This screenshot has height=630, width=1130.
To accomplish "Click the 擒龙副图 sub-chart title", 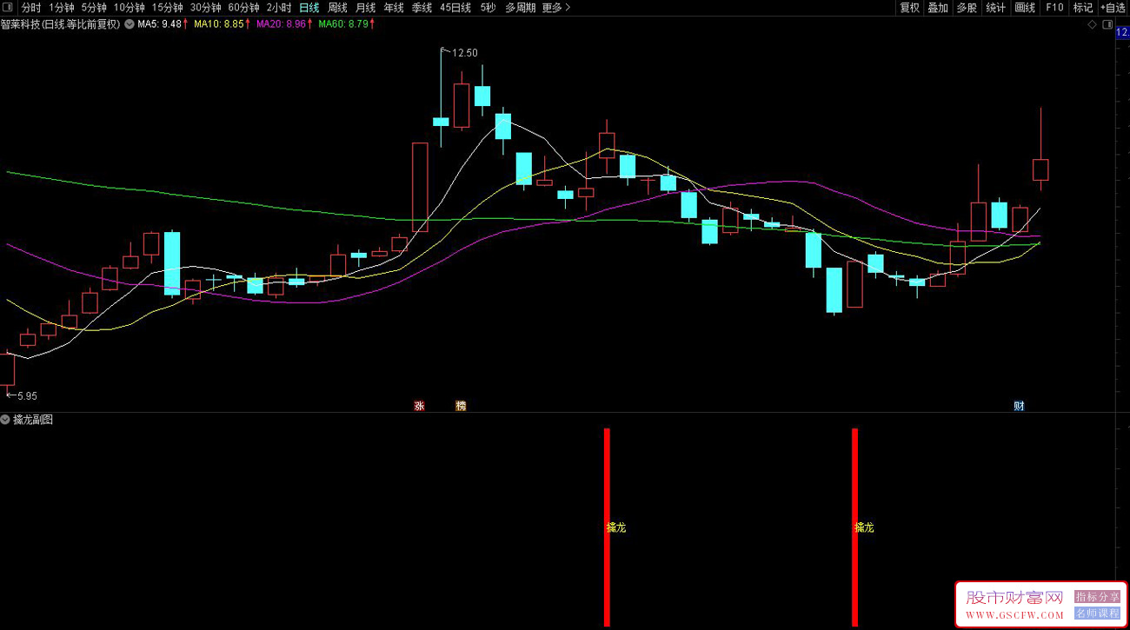I will pos(33,420).
